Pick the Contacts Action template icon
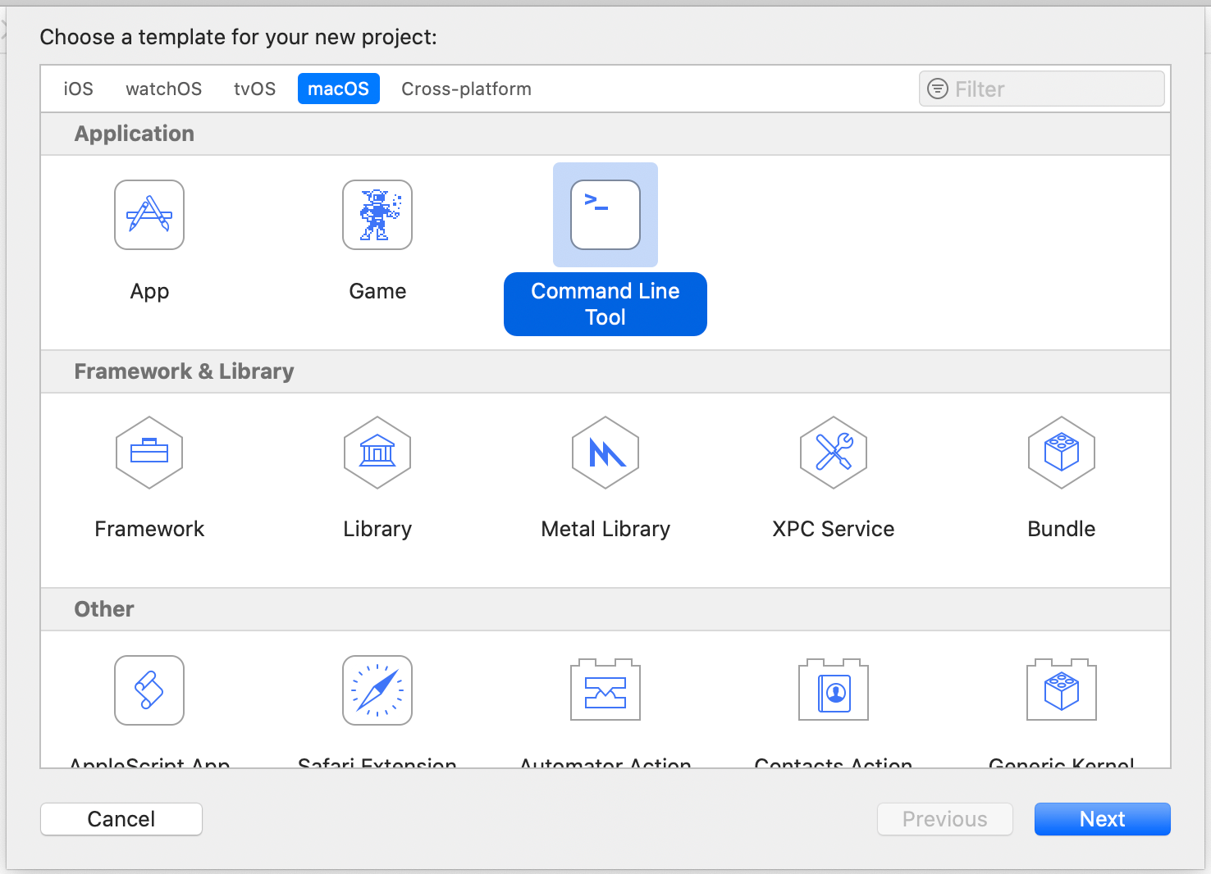This screenshot has width=1211, height=874. (x=834, y=690)
